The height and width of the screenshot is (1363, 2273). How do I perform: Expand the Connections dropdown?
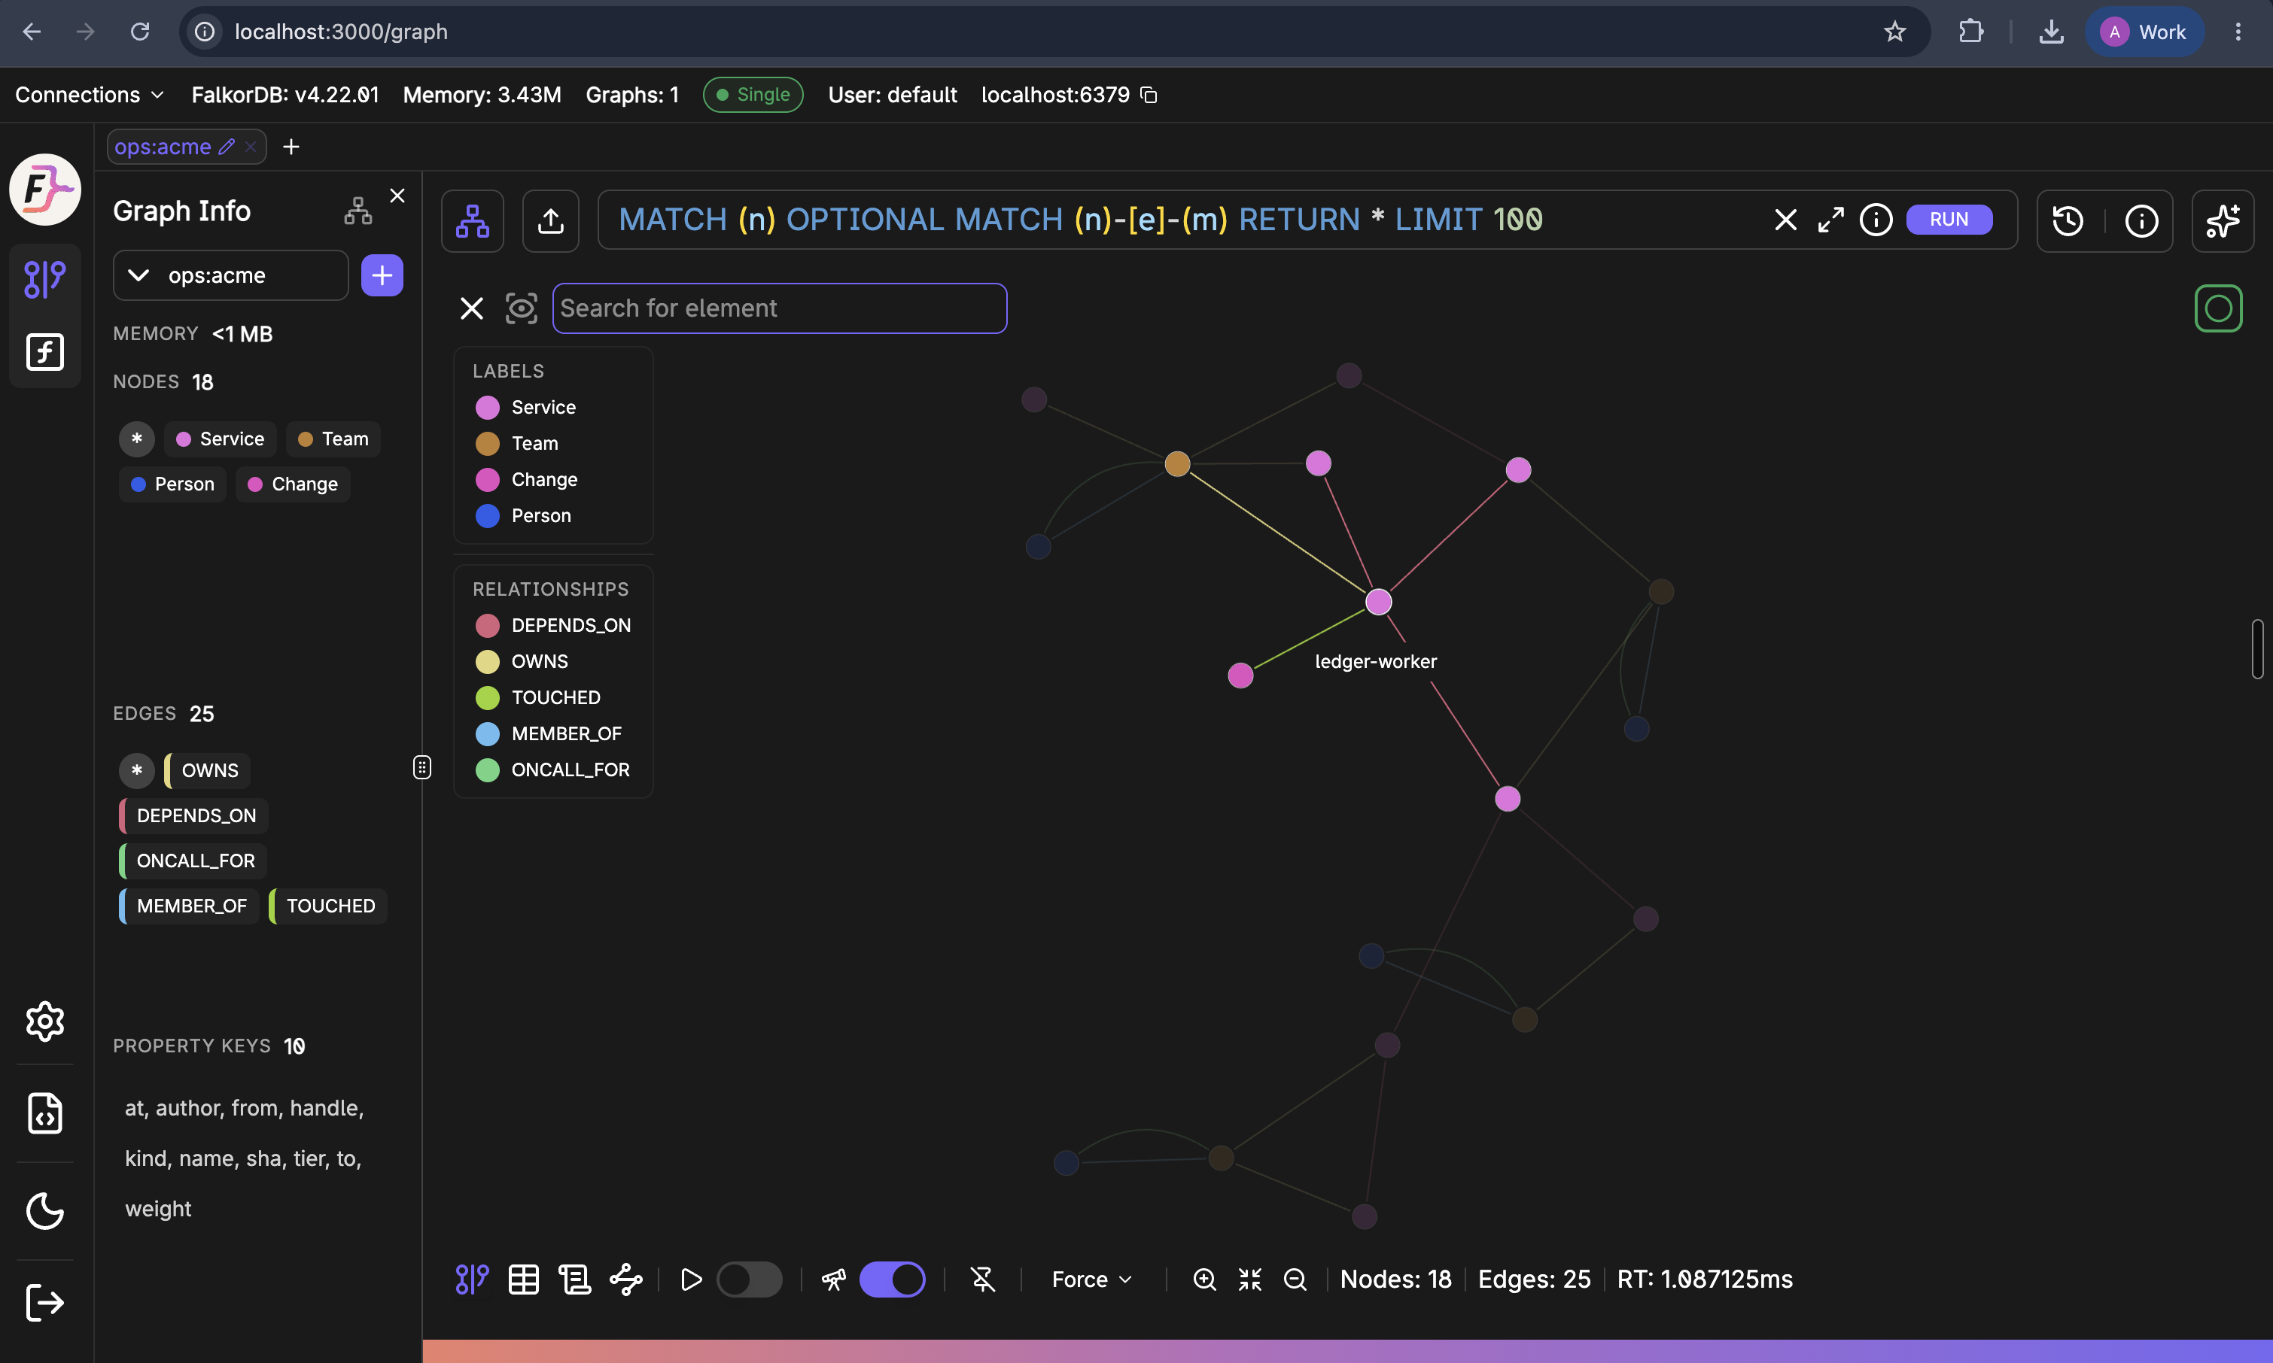click(90, 95)
